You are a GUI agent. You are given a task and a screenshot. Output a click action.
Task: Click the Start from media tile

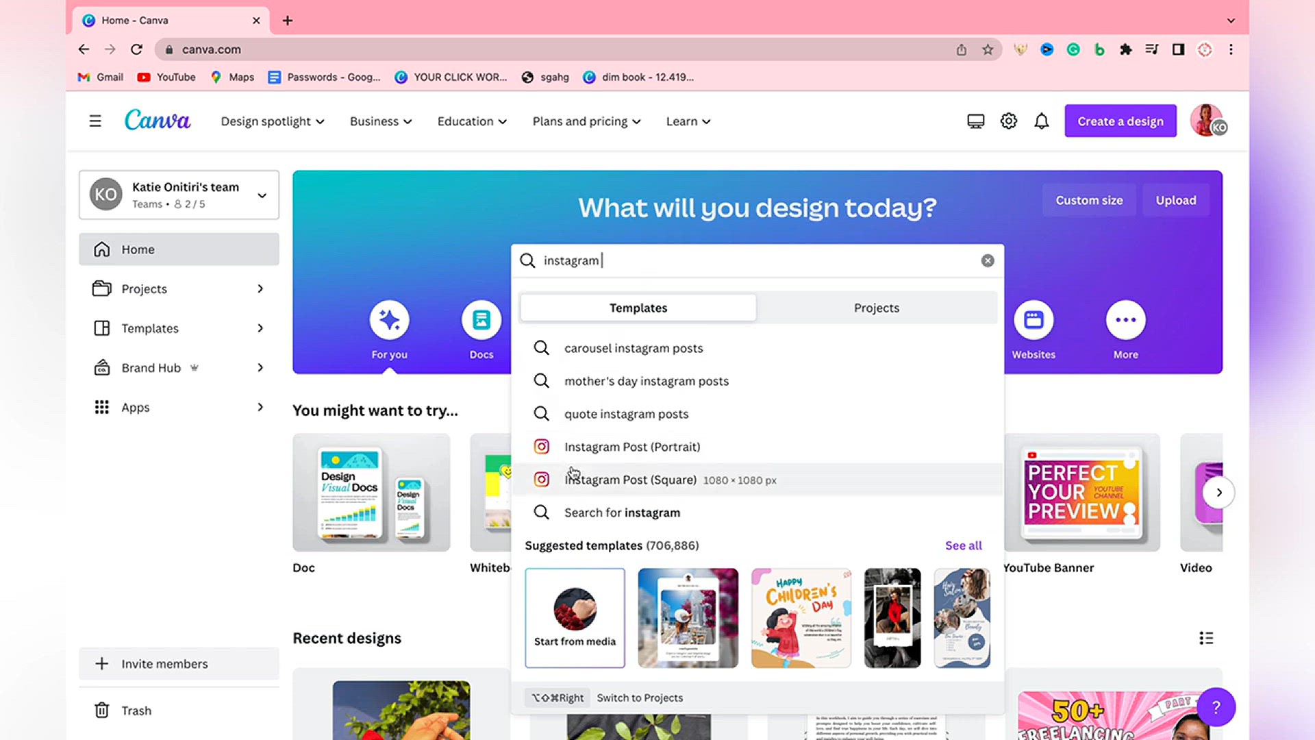(575, 618)
